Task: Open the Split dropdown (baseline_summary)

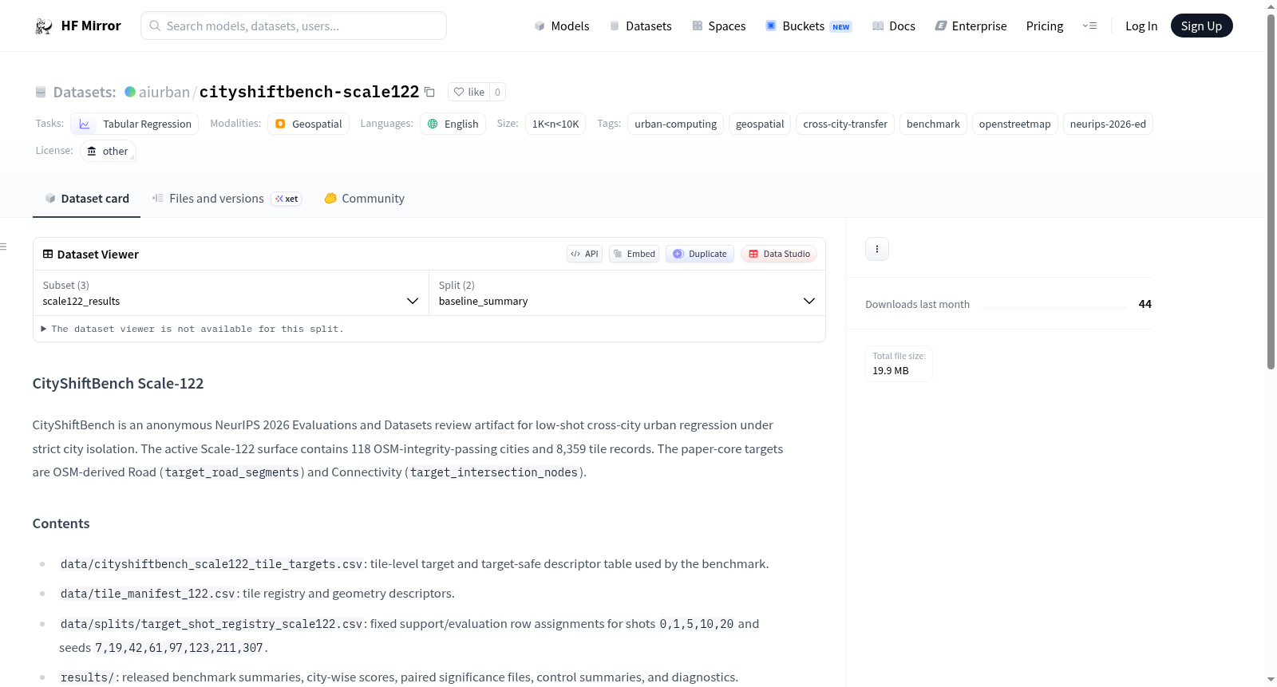Action: pos(627,293)
